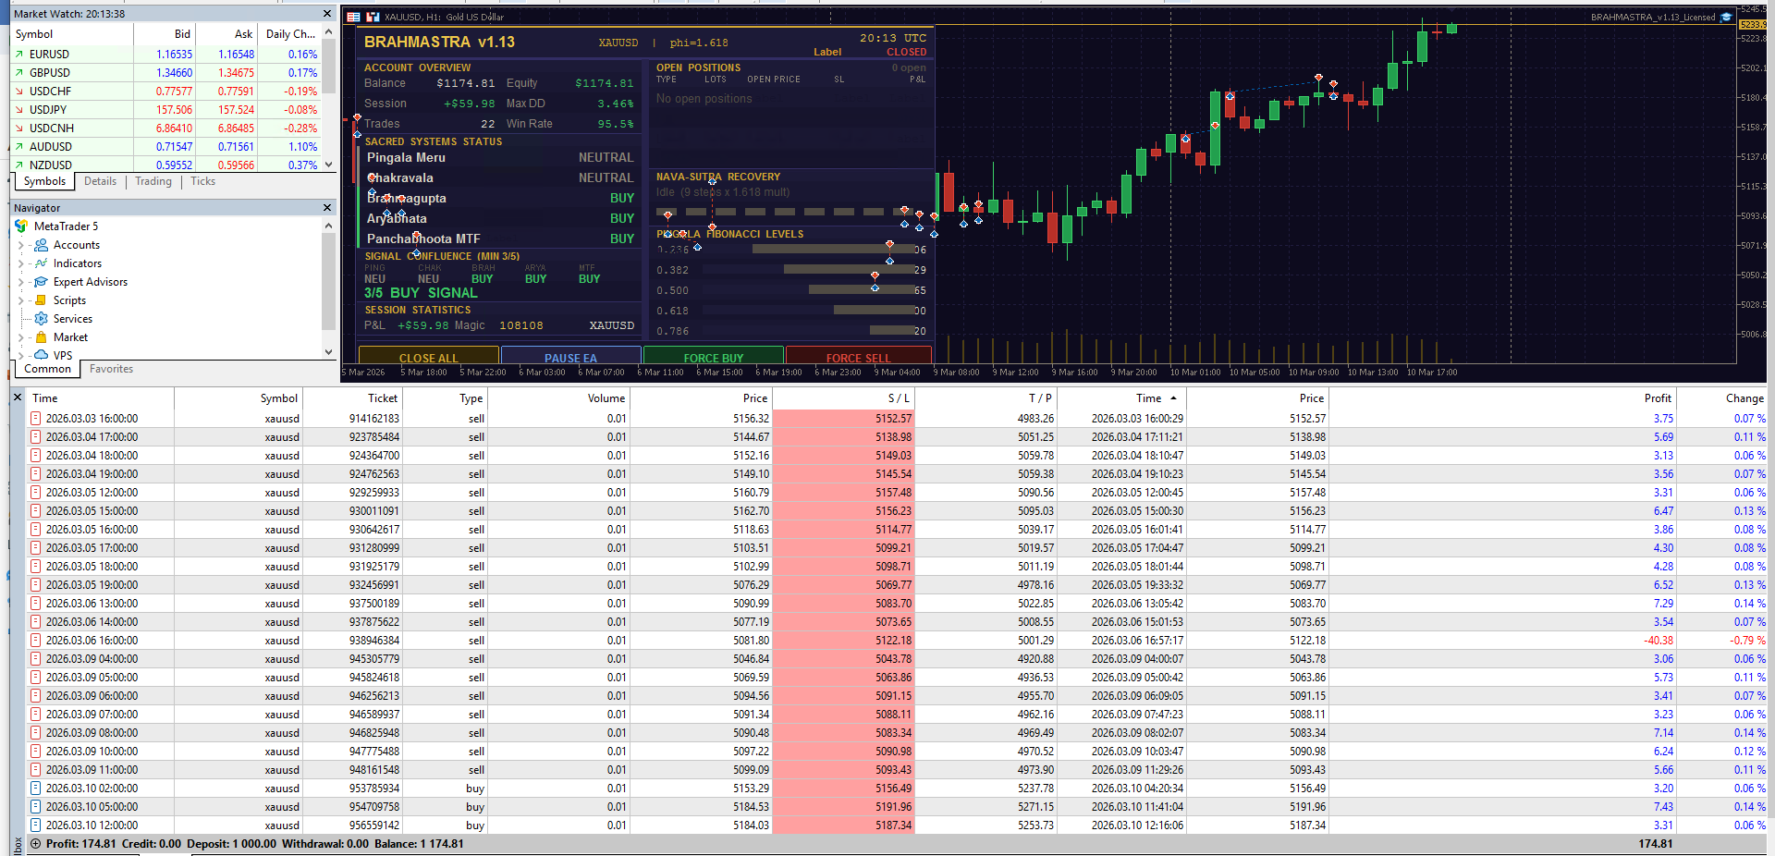Click the Indicators chart-line icon in Navigator
This screenshot has width=1775, height=856.
[x=41, y=263]
